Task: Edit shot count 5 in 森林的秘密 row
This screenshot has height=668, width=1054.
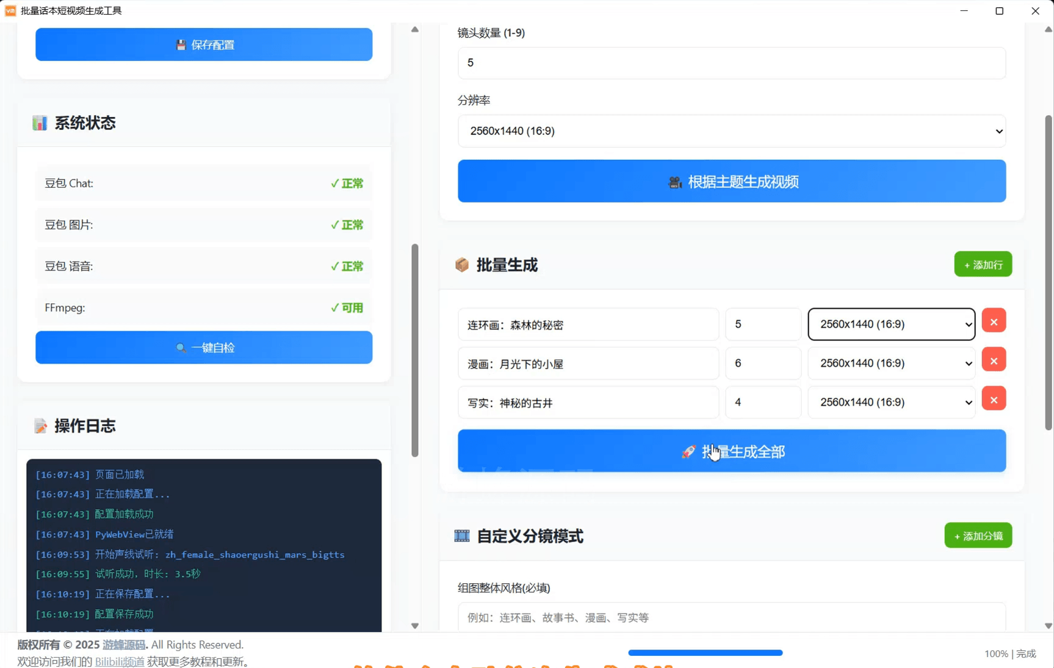Action: tap(763, 325)
